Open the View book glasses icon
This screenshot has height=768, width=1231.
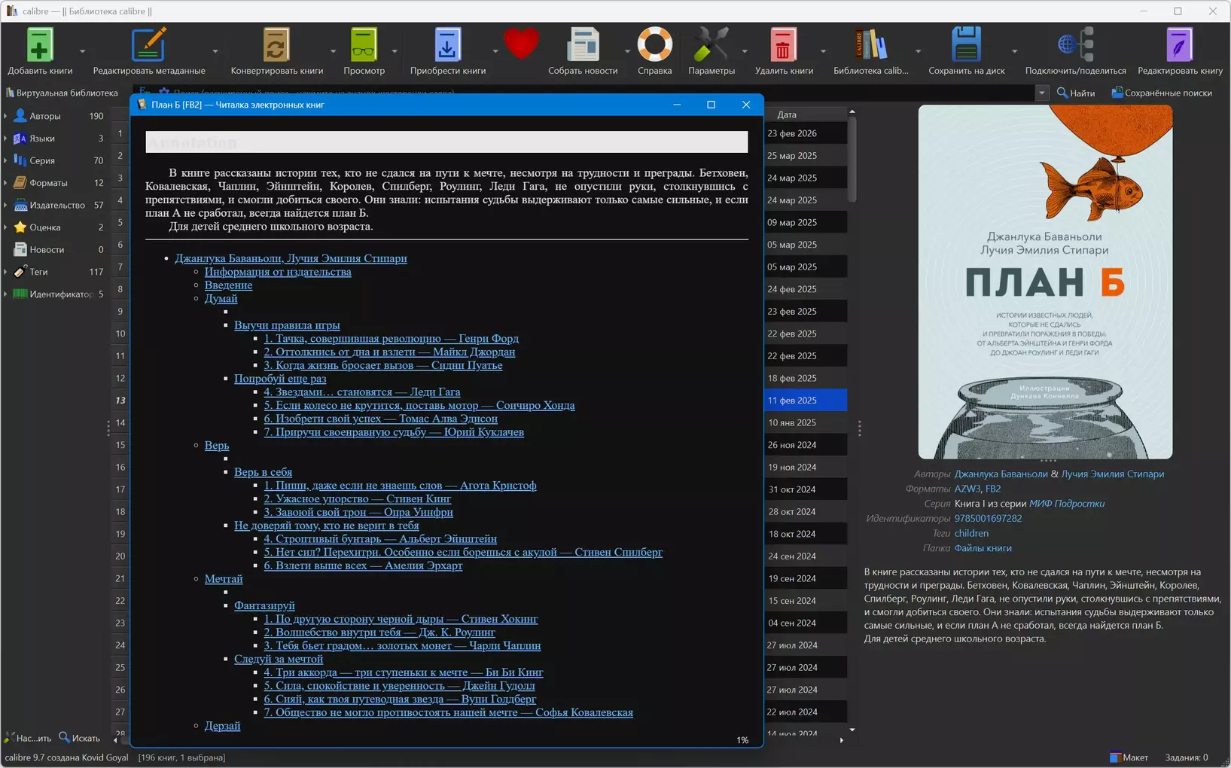(364, 46)
